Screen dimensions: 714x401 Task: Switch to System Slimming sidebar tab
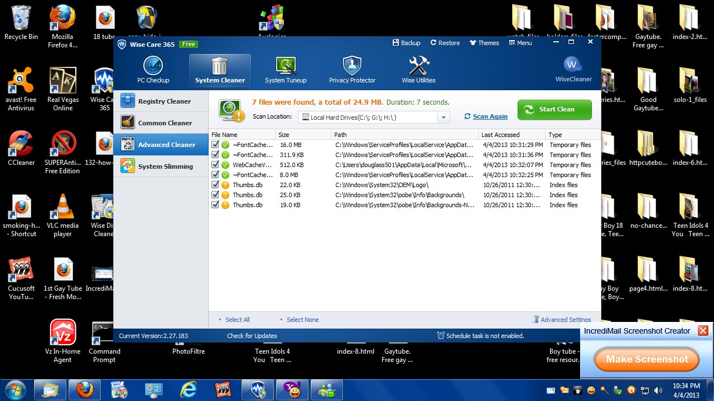(161, 167)
